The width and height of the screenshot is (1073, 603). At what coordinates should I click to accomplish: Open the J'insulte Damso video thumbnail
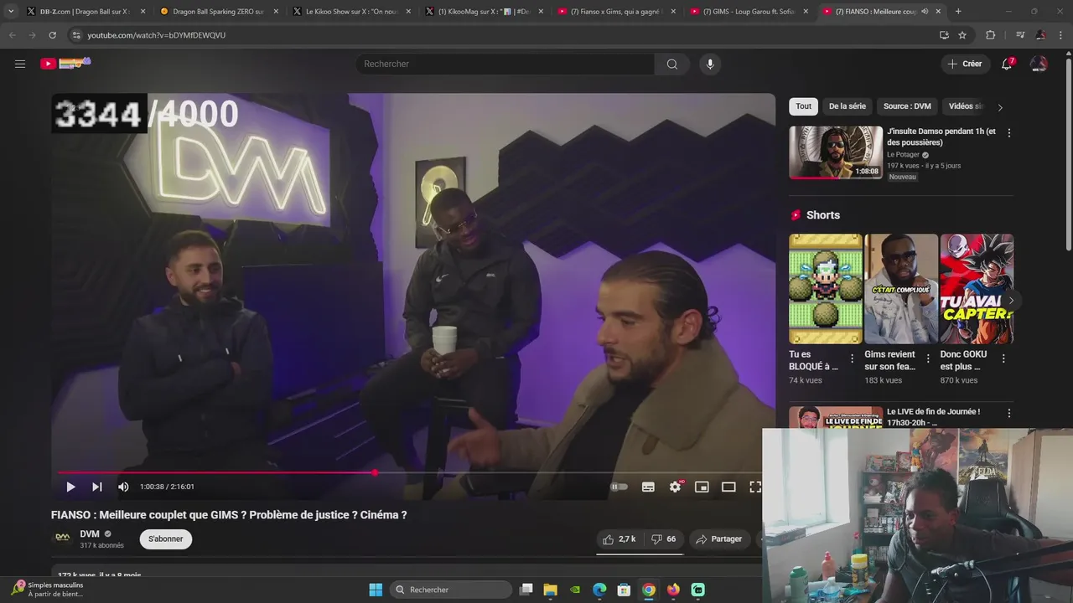[836, 152]
